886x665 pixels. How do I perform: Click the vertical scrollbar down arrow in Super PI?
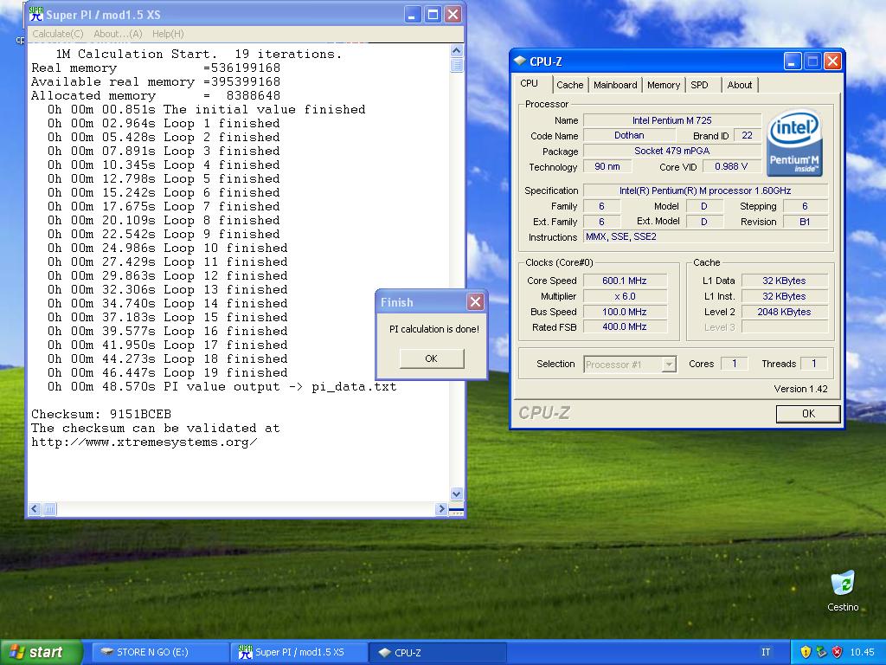pyautogui.click(x=457, y=494)
